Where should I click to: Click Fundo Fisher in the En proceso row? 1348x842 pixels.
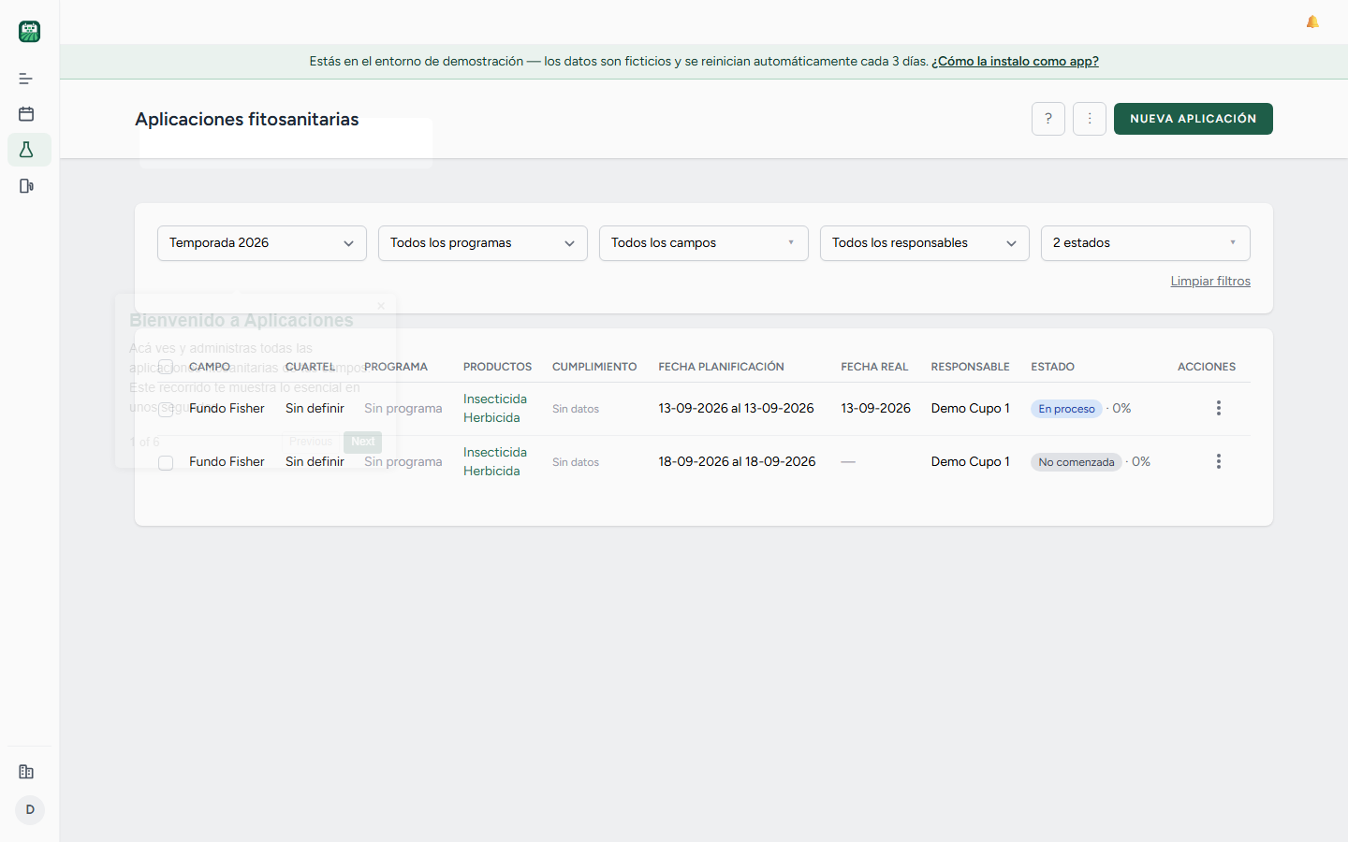tap(227, 408)
